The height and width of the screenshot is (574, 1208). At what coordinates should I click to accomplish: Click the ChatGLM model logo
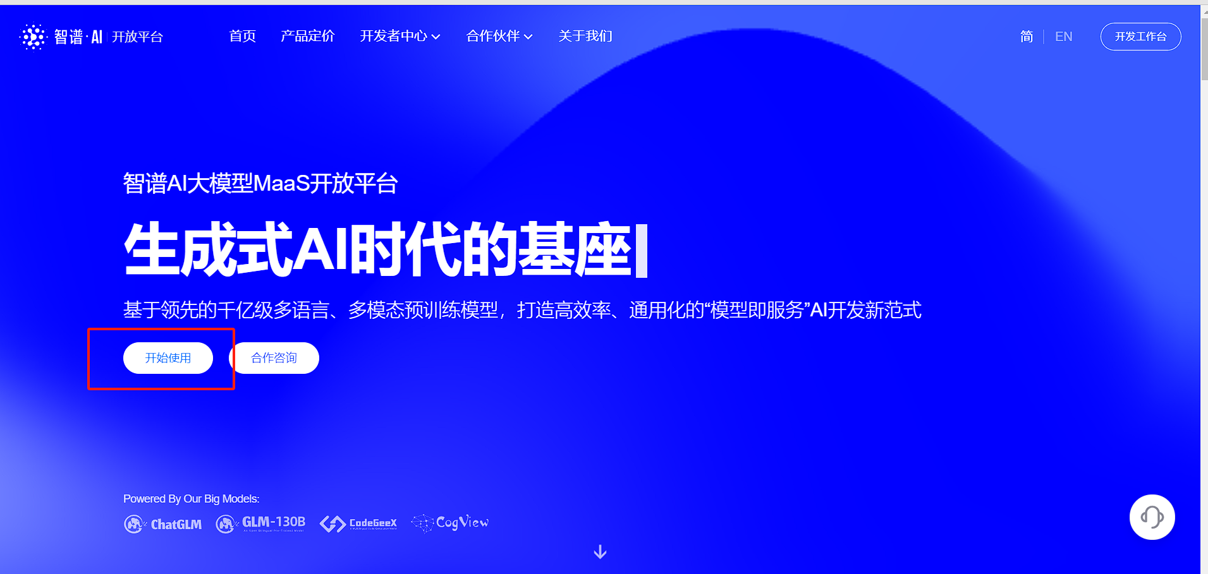click(x=163, y=524)
